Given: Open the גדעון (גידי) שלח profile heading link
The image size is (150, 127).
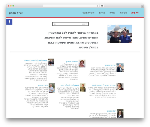Looking at the screenshot, I should tap(70, 85).
